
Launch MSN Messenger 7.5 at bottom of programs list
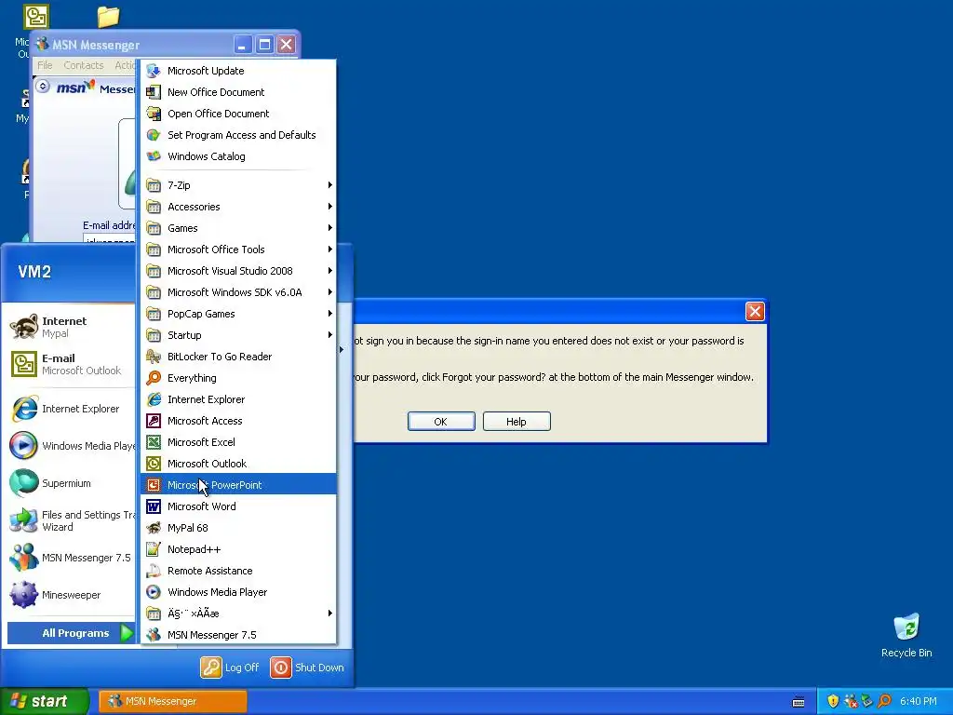(x=238, y=635)
